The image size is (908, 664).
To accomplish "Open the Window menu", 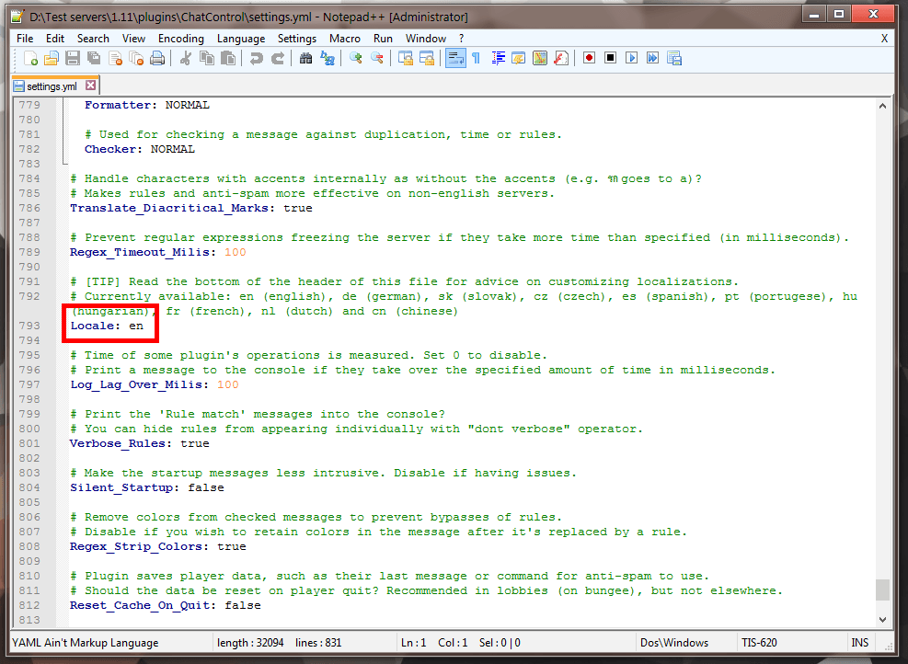I will pyautogui.click(x=426, y=39).
